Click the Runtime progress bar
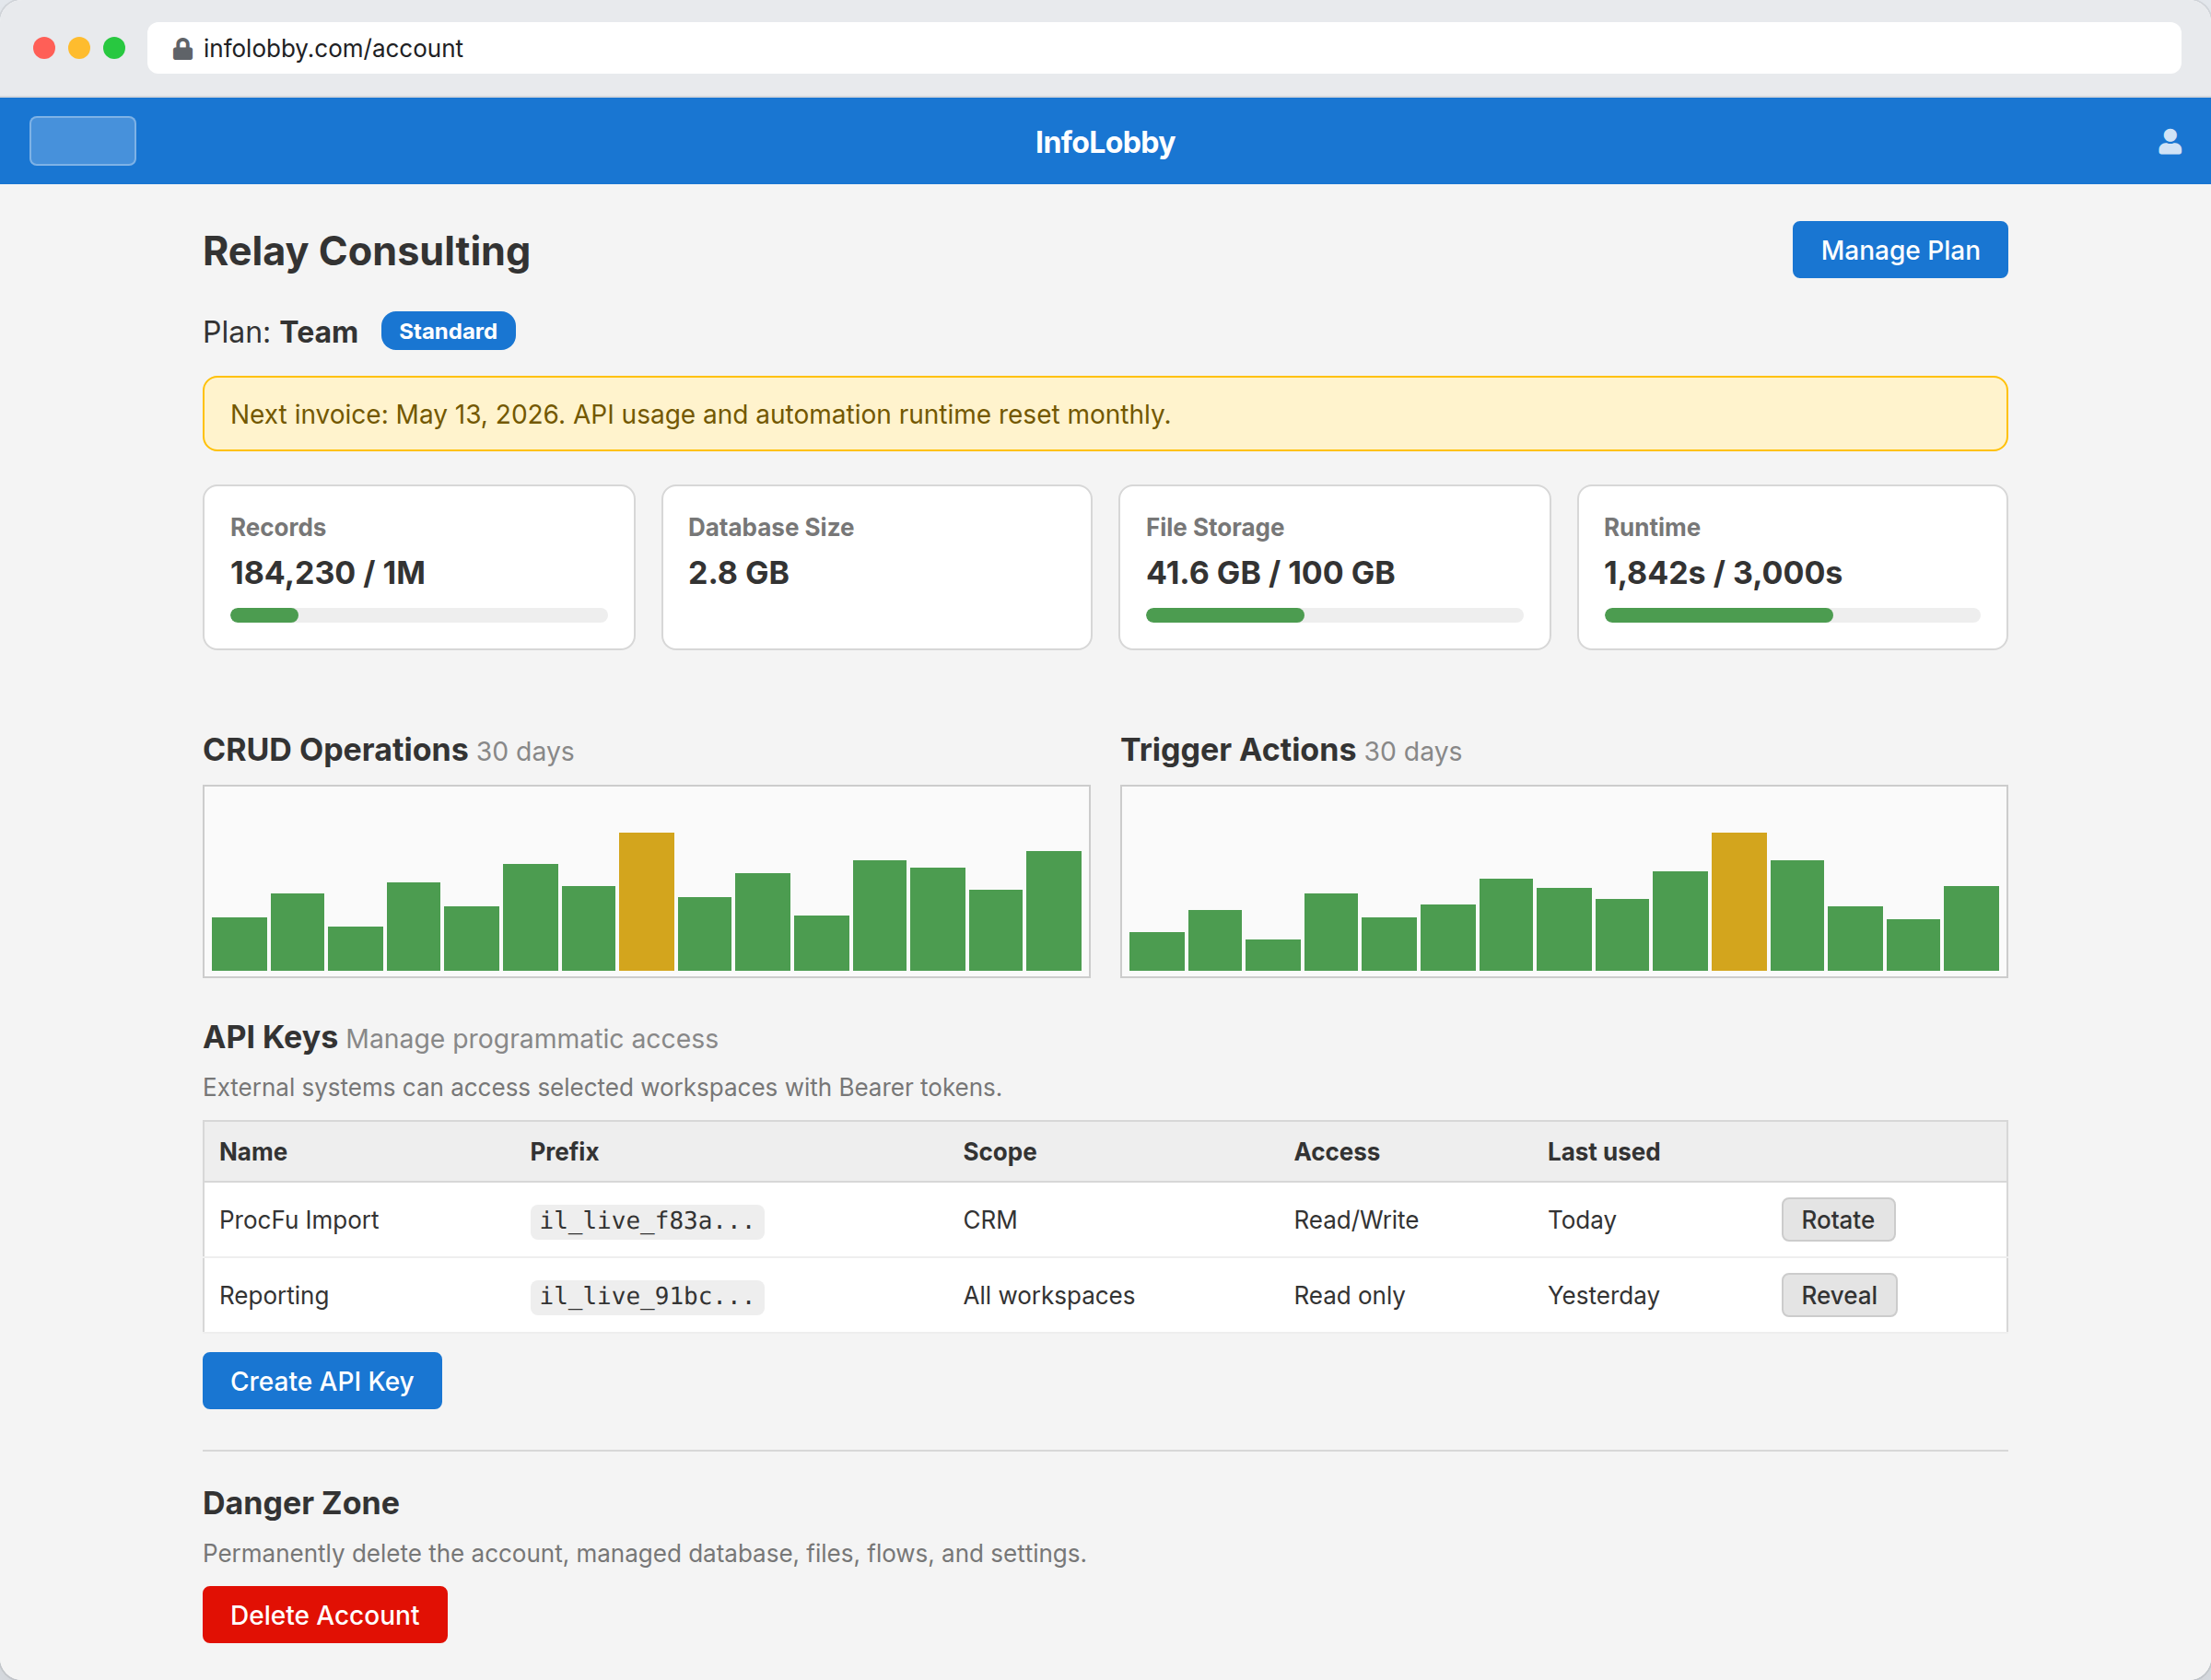The image size is (2211, 1680). tap(1791, 615)
